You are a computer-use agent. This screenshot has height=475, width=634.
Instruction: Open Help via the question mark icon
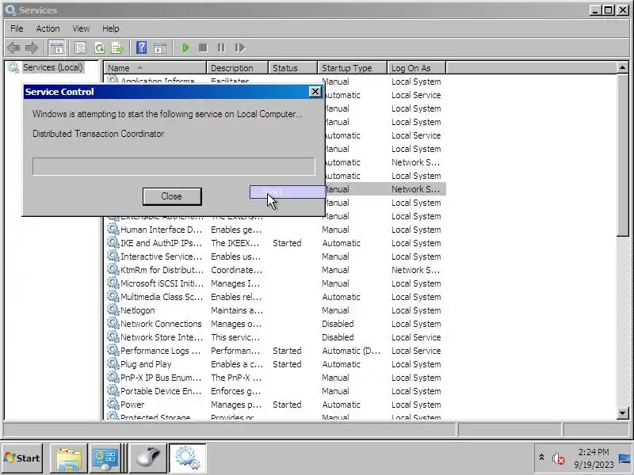pos(141,47)
